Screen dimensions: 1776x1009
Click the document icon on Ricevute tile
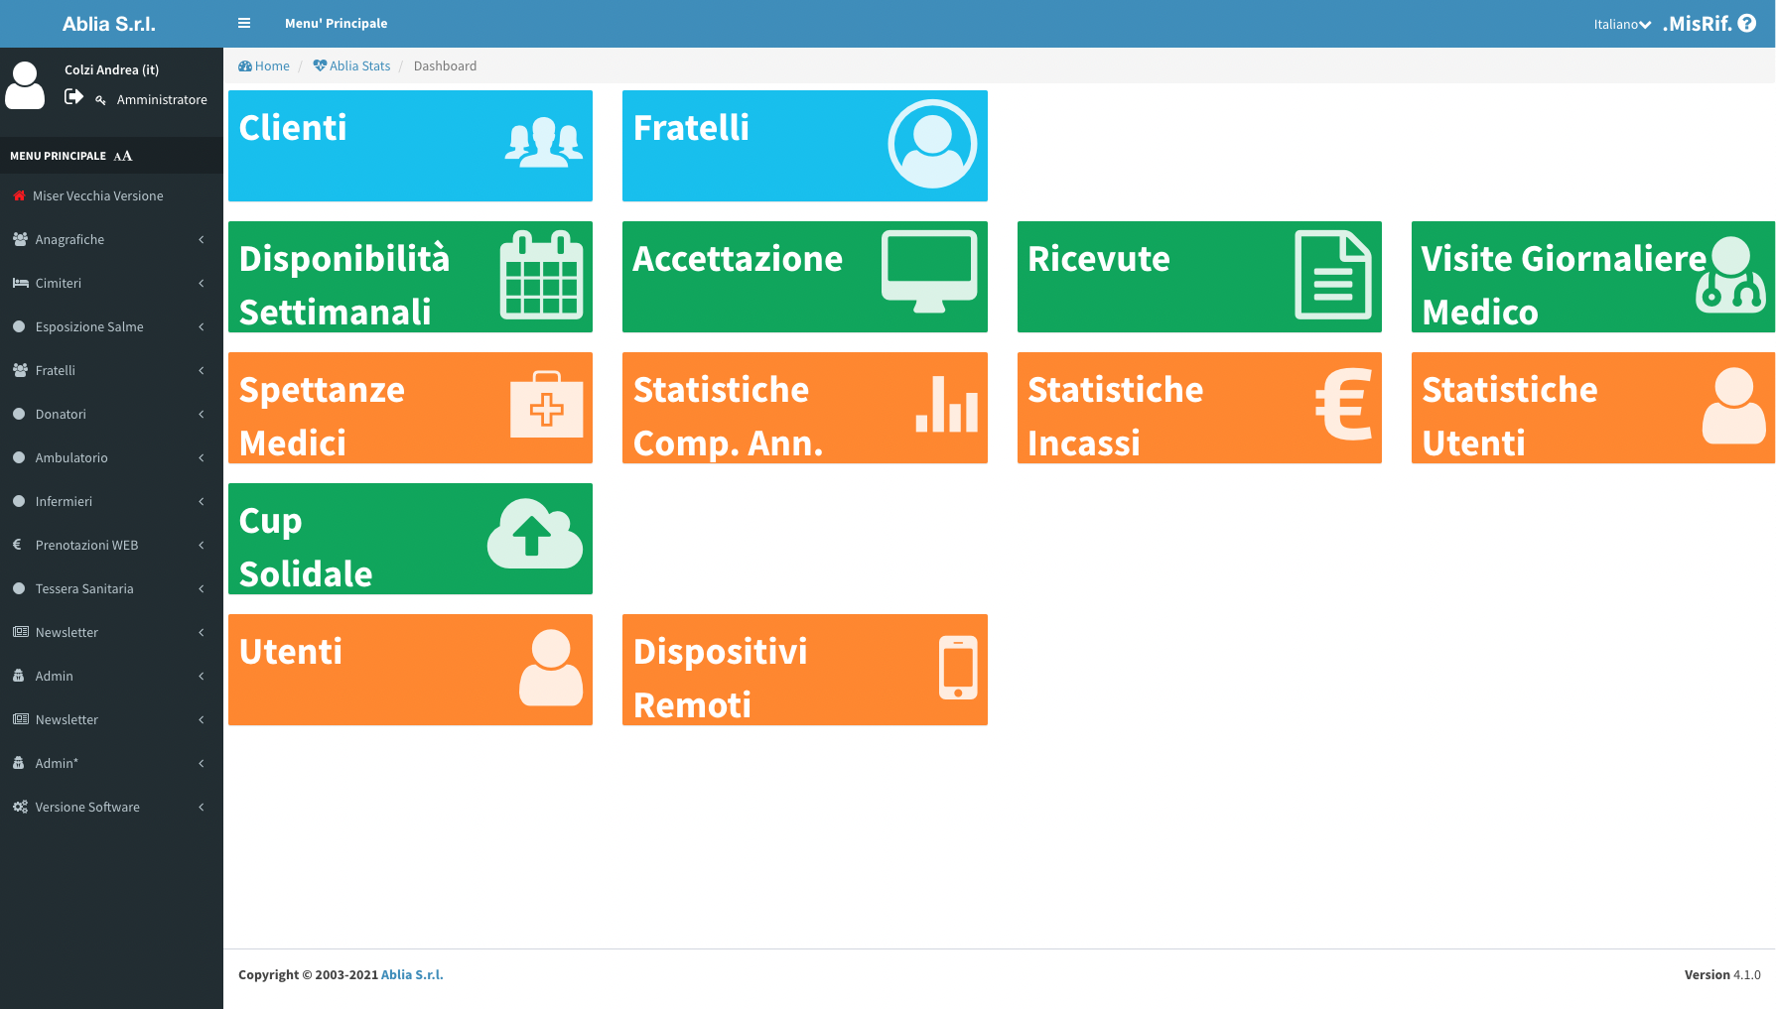point(1332,275)
